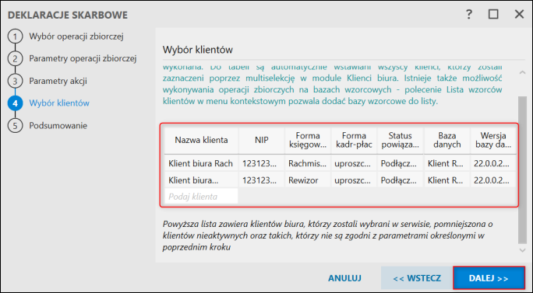Go to Wybór operacji zbiorczej step
The image size is (533, 293).
click(76, 37)
